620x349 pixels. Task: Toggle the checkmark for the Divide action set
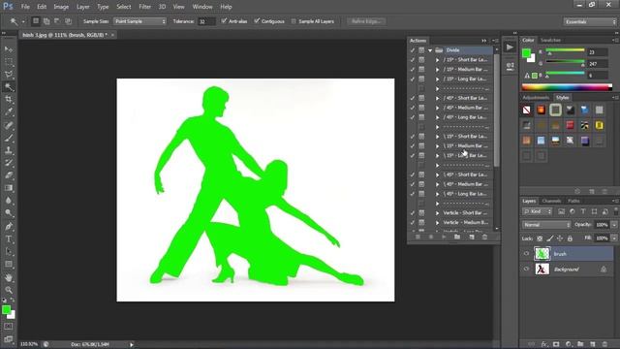coord(413,50)
